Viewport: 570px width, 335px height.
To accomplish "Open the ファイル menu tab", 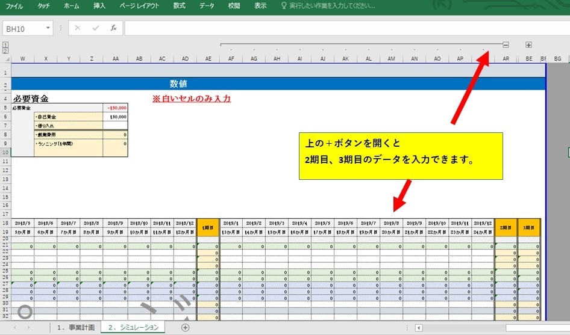I will [14, 6].
